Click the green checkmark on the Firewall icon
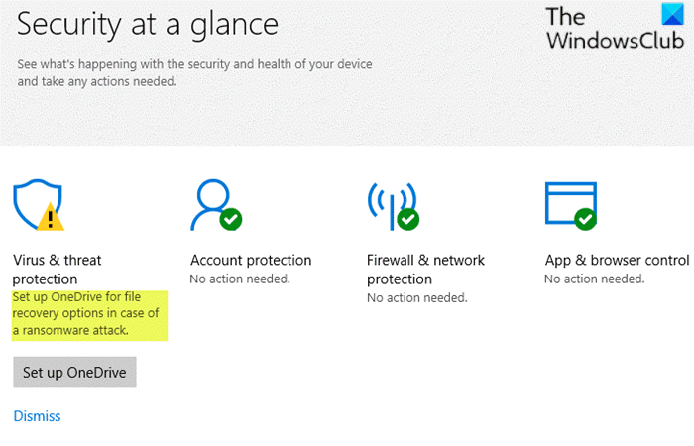 406,219
